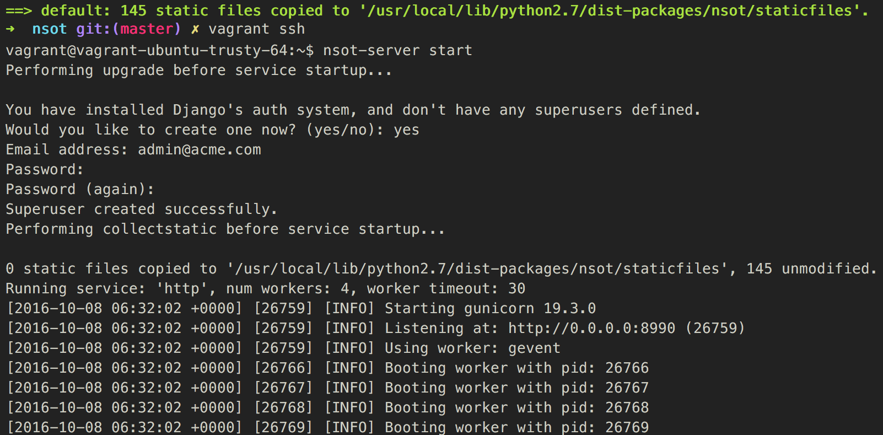The image size is (883, 435).
Task: Click the green prompt arrow before nsot
Action: pyautogui.click(x=10, y=29)
